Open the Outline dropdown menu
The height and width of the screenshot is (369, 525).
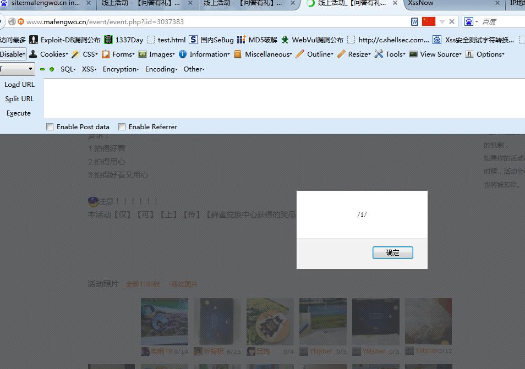[x=320, y=54]
